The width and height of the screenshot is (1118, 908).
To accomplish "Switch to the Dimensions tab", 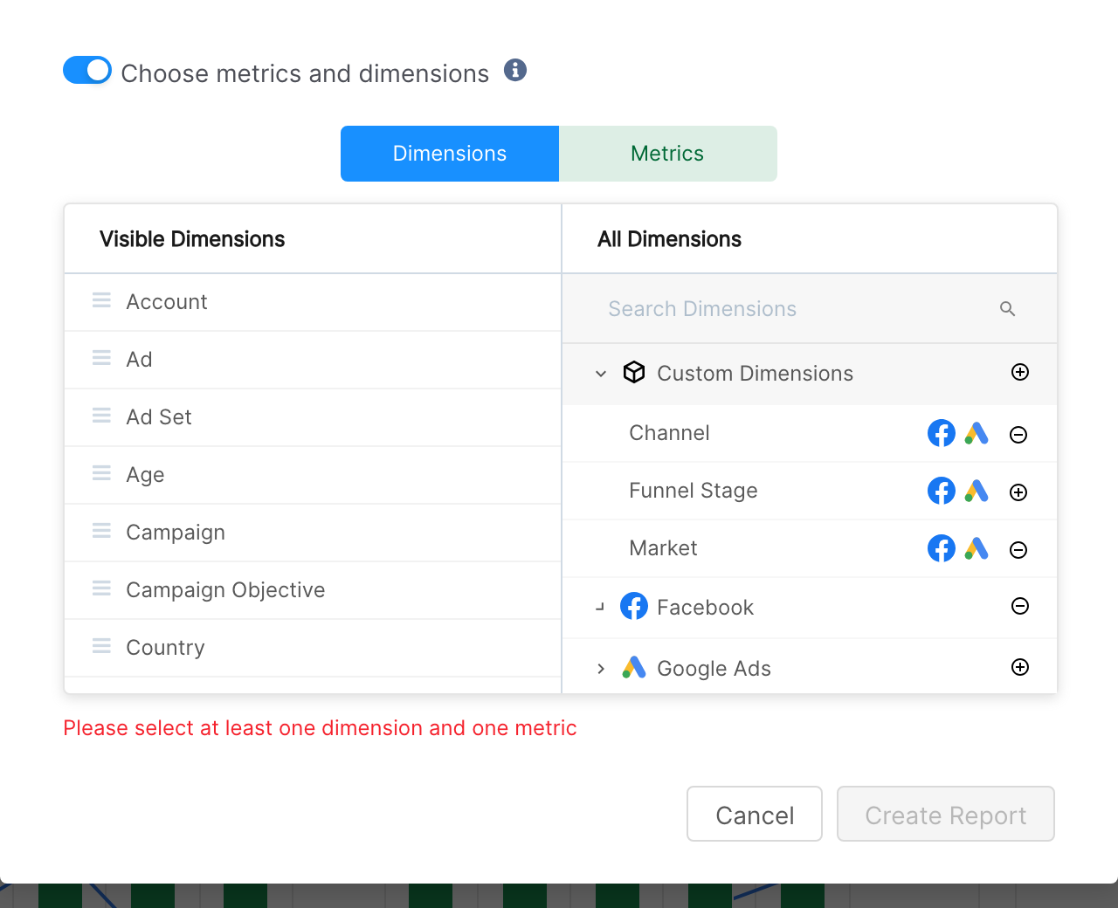I will click(x=450, y=154).
